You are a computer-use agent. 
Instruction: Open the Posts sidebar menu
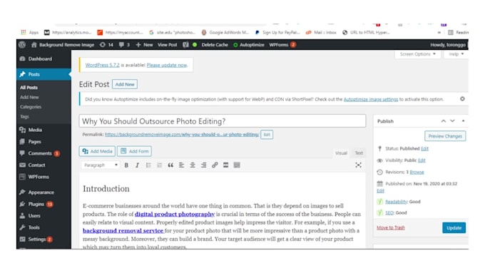(x=44, y=74)
